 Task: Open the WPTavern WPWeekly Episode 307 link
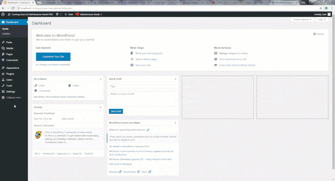click(x=140, y=159)
